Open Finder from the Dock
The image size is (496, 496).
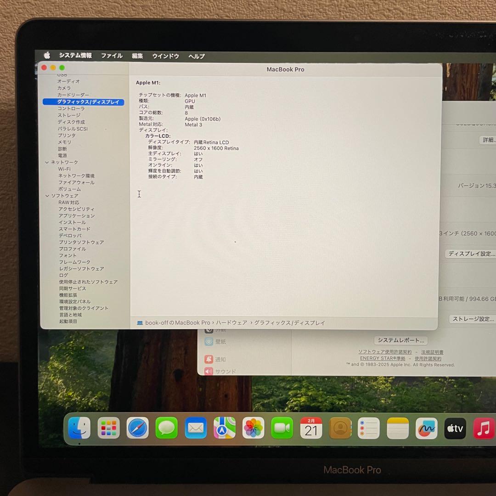79,428
